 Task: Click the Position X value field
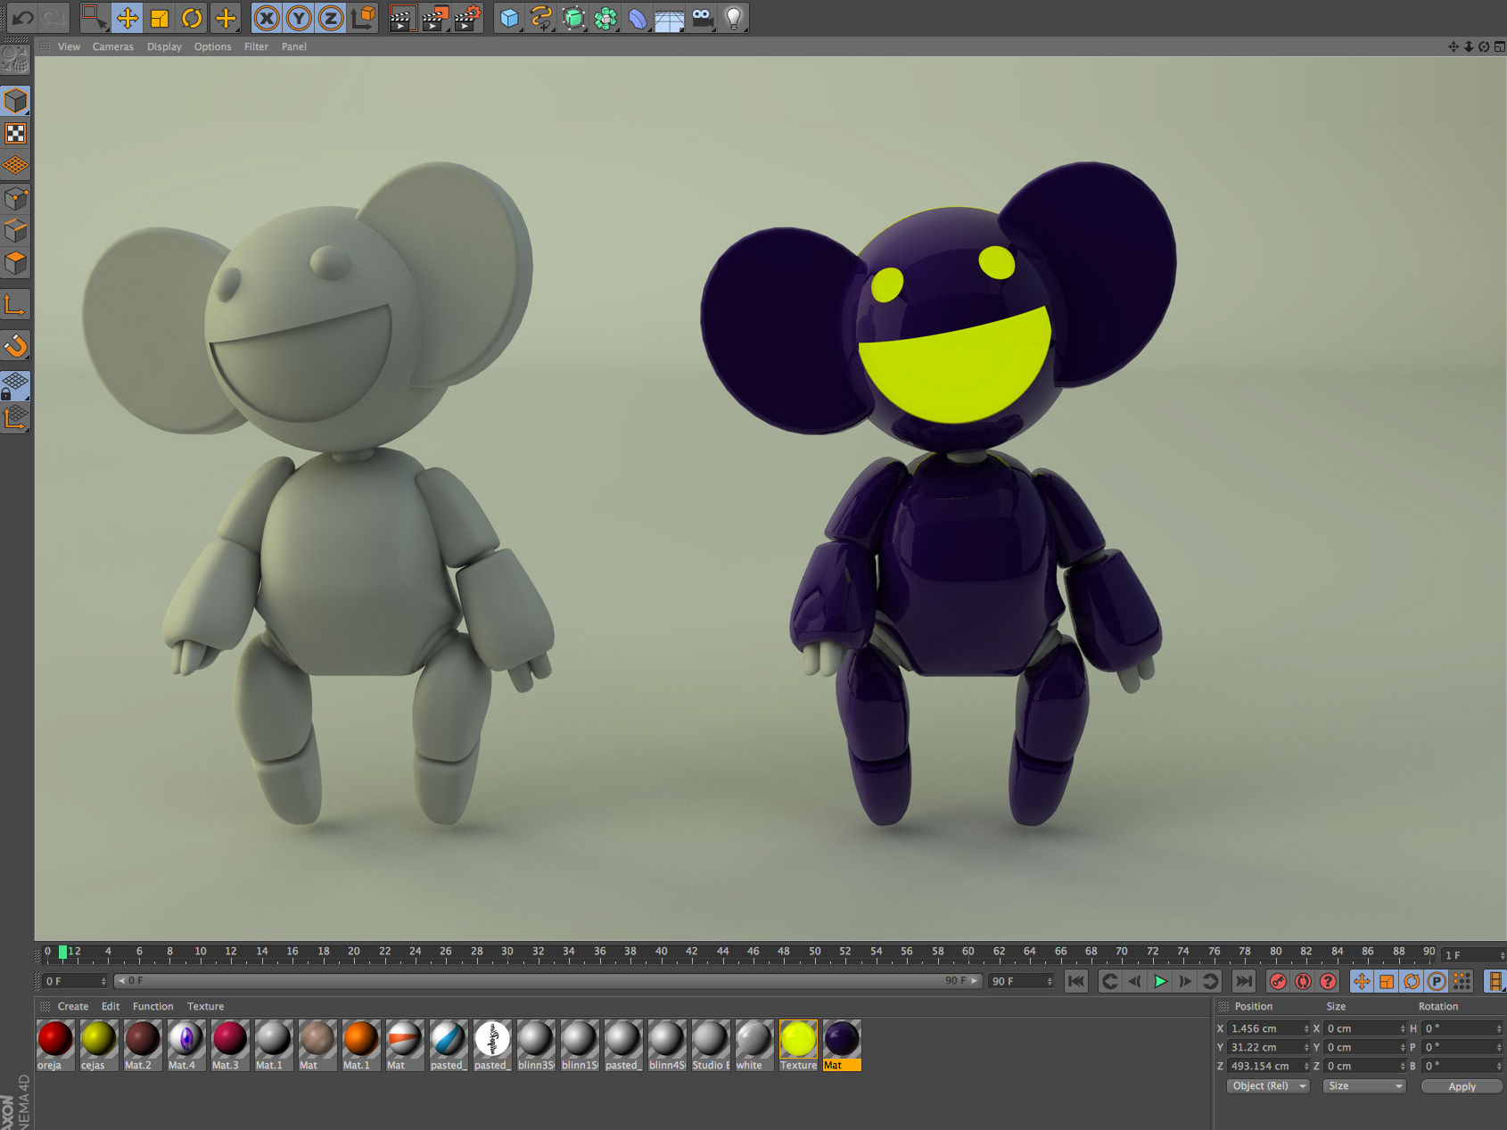tap(1267, 1028)
